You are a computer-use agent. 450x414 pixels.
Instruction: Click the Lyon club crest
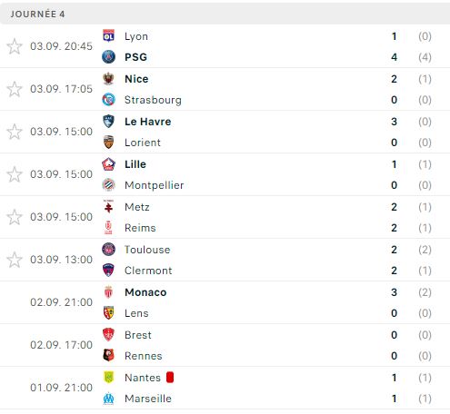tap(108, 36)
